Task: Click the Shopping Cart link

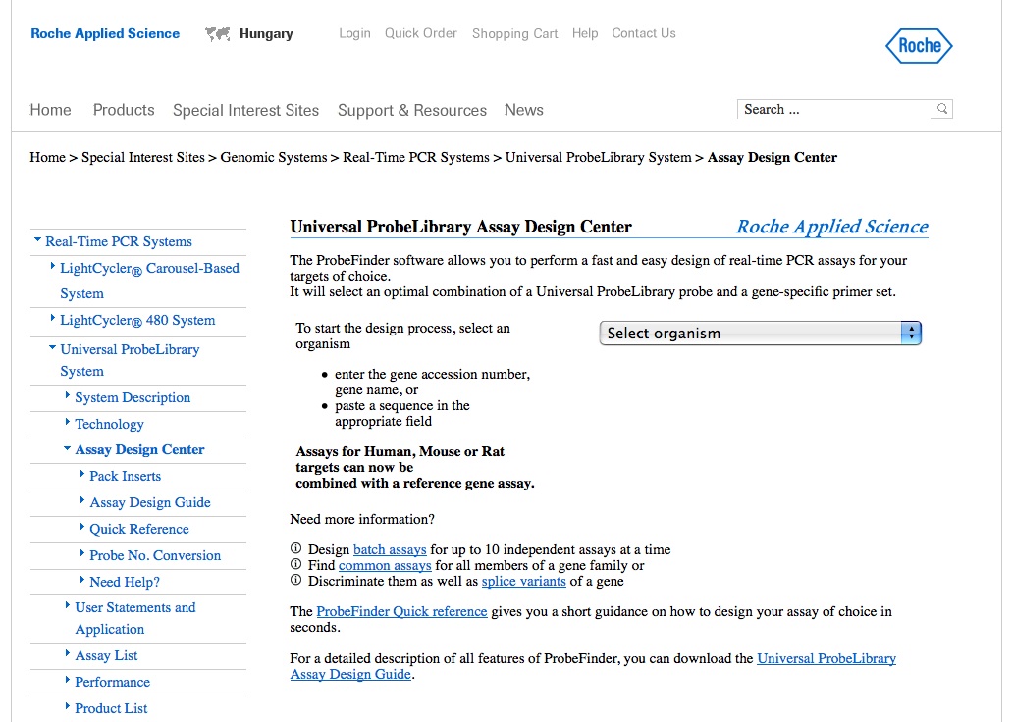Action: [514, 33]
